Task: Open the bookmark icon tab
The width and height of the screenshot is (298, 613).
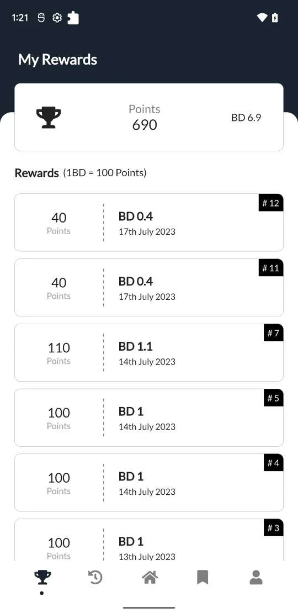Action: (203, 578)
